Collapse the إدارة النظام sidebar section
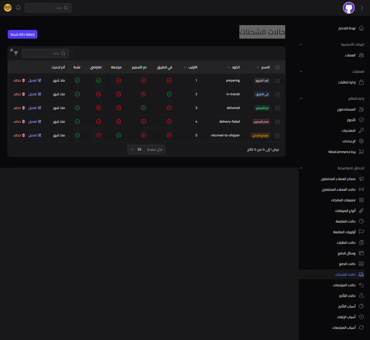 tap(301, 99)
